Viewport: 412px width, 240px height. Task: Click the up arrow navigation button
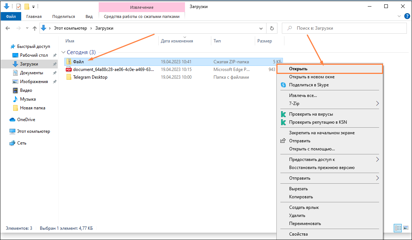(x=35, y=28)
